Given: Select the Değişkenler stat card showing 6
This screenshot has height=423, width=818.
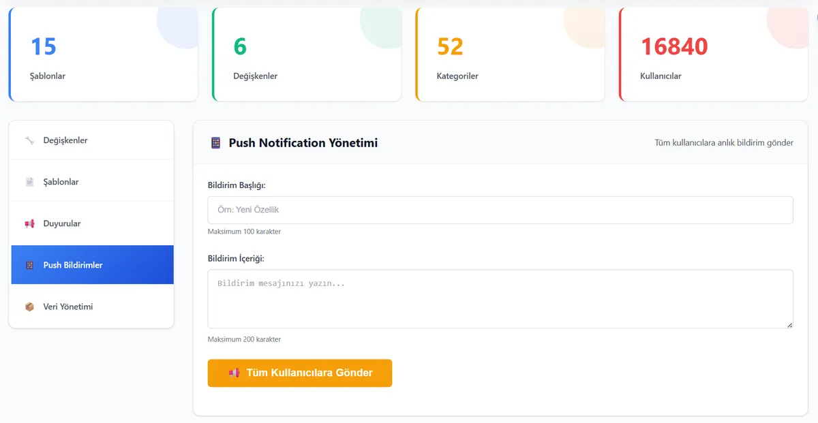Looking at the screenshot, I should click(307, 56).
